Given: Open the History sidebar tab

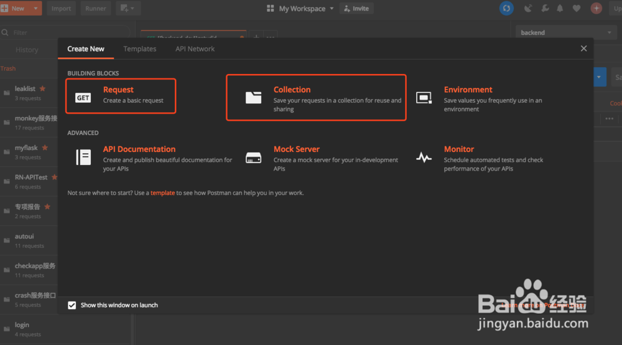Looking at the screenshot, I should point(27,50).
